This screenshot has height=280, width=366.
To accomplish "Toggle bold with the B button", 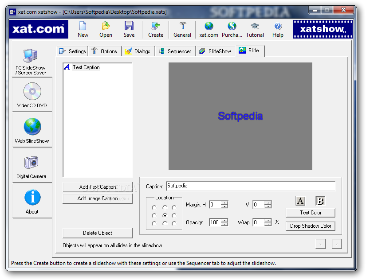I will [320, 201].
